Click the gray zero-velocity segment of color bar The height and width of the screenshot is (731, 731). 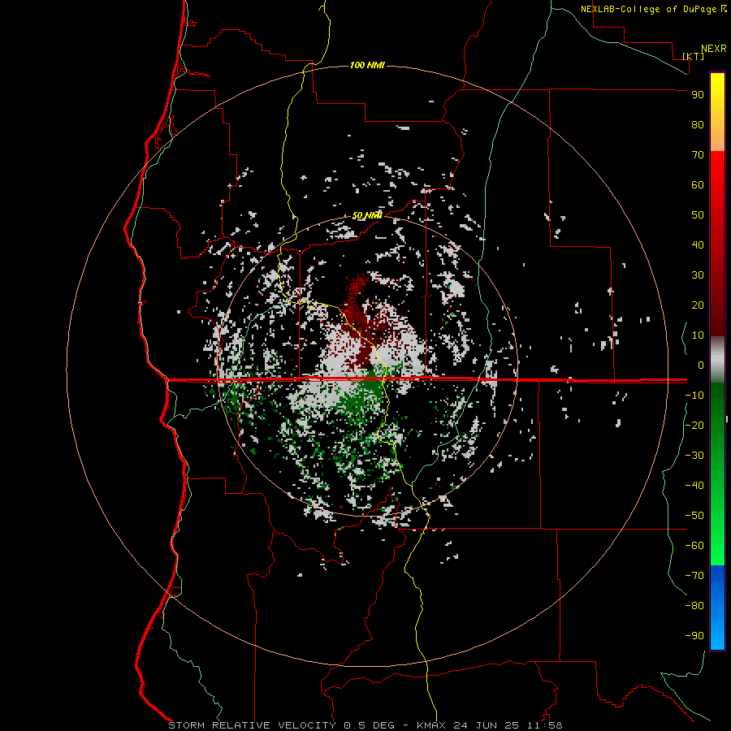tap(717, 360)
